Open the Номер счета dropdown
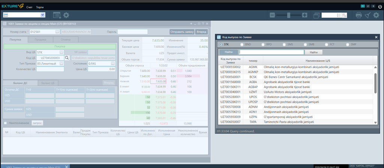This screenshot has height=168, width=384. pos(57,32)
